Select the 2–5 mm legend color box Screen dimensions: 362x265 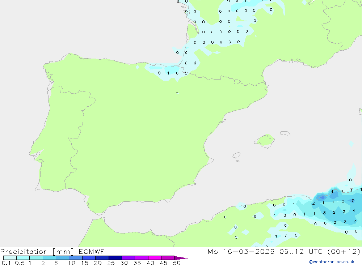pyautogui.click(x=49, y=258)
